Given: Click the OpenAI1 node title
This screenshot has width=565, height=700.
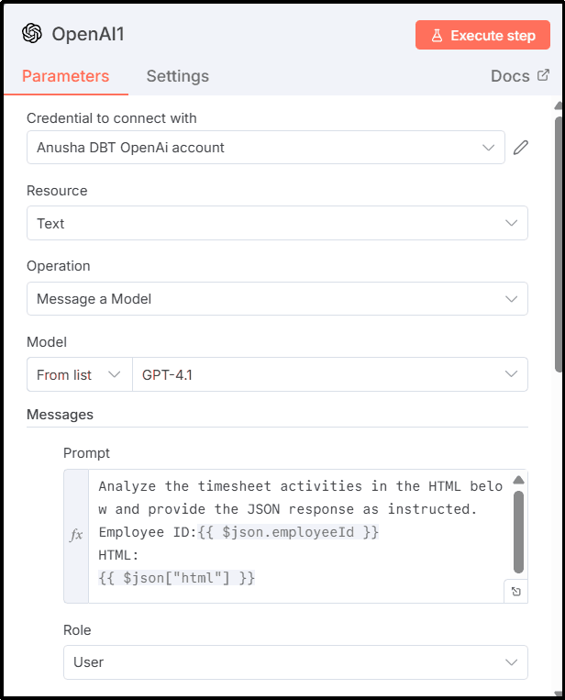Looking at the screenshot, I should pyautogui.click(x=87, y=35).
